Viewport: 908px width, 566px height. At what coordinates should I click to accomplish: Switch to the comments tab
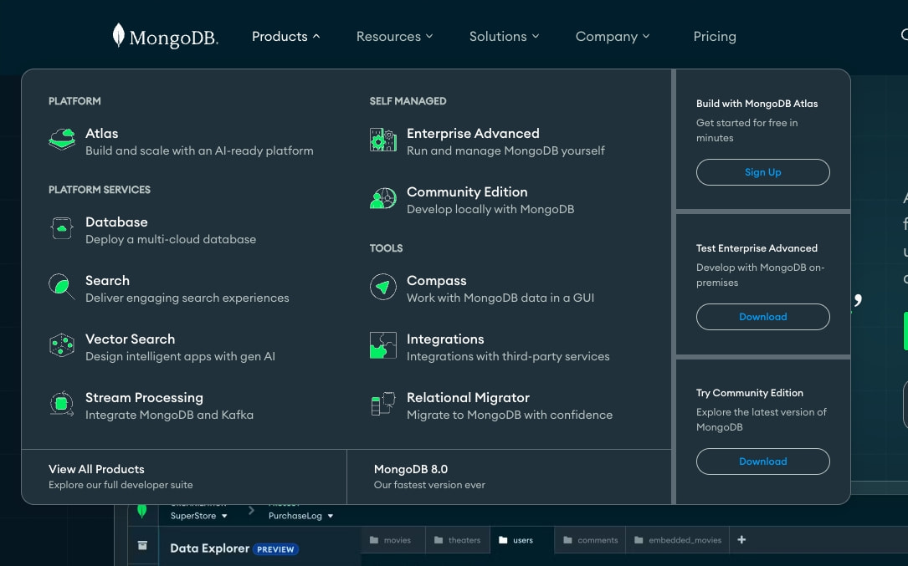tap(590, 540)
